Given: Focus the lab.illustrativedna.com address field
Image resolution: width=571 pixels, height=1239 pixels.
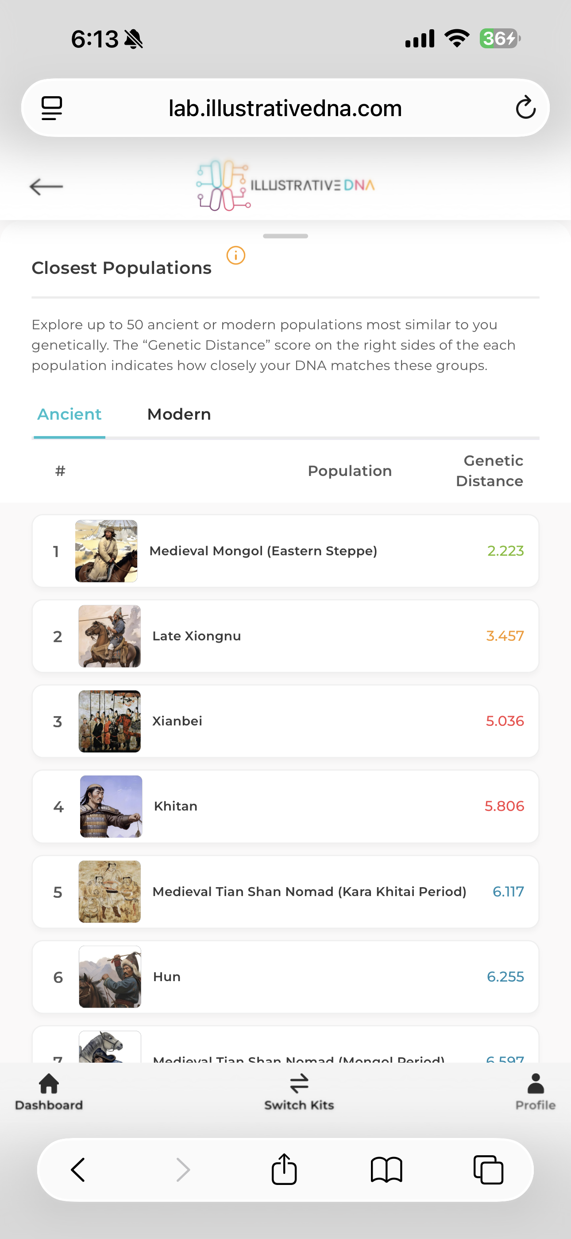Looking at the screenshot, I should (x=285, y=108).
